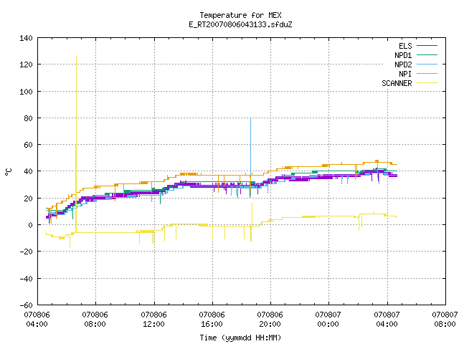This screenshot has width=459, height=344.
Task: Click the y-axis value 80
Action: coord(28,118)
